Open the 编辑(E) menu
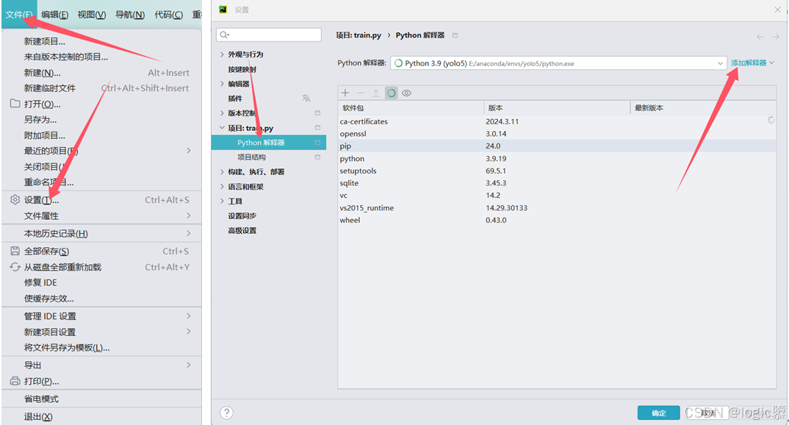 tap(55, 15)
